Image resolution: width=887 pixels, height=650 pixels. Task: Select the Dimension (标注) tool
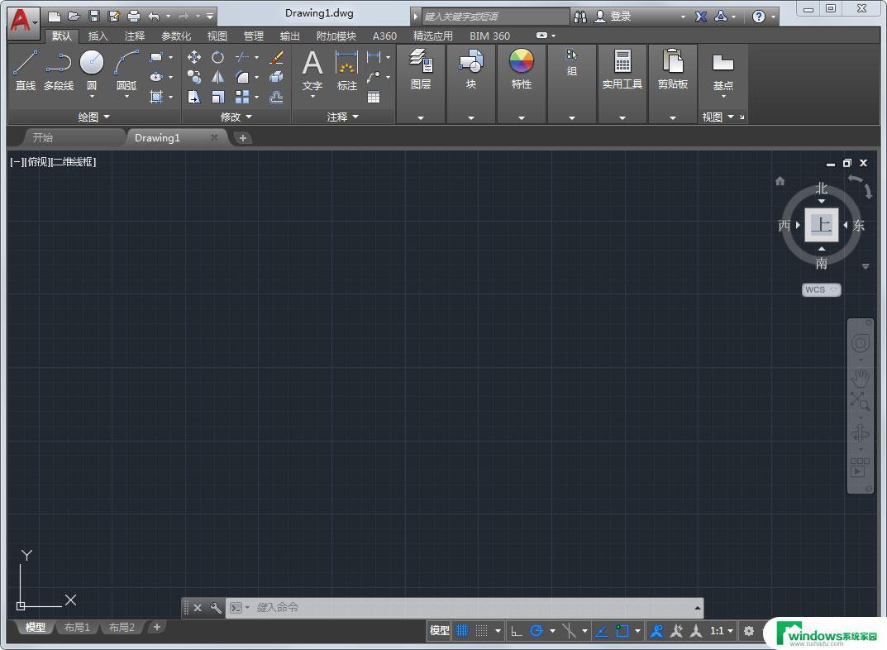click(346, 70)
